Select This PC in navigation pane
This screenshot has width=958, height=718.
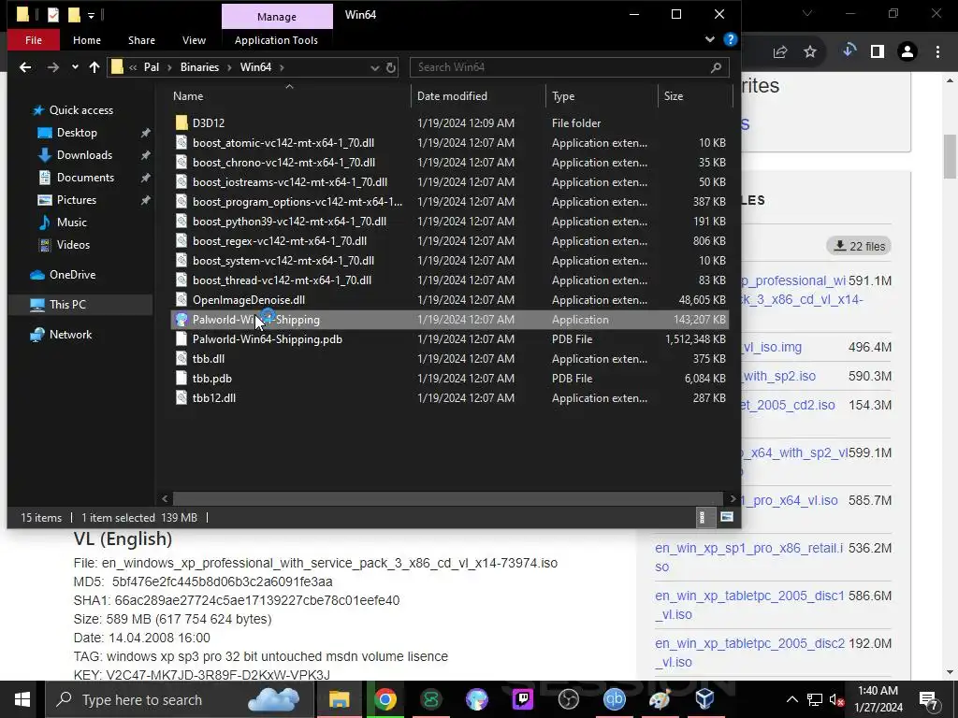coord(67,305)
